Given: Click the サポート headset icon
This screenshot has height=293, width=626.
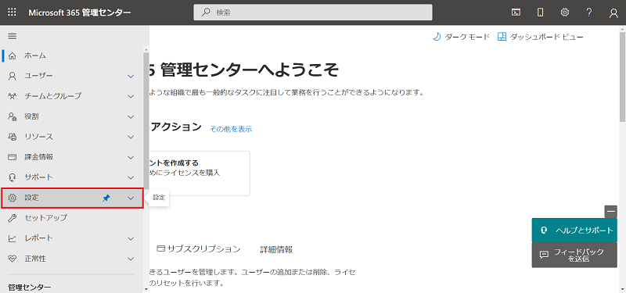Looking at the screenshot, I should point(13,177).
